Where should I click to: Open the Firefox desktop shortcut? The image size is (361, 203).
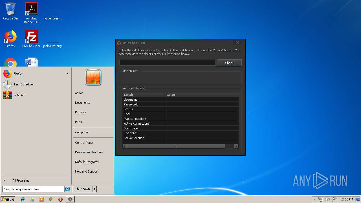10,39
